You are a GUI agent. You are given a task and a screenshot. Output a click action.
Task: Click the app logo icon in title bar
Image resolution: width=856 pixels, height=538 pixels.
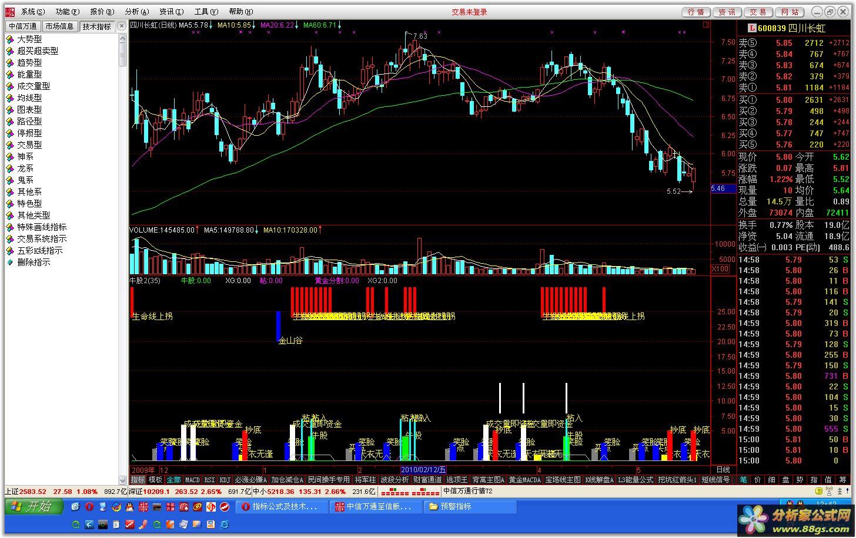(10, 12)
